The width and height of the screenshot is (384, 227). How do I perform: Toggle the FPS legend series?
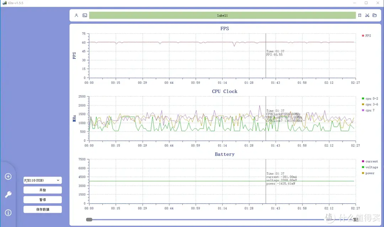pyautogui.click(x=366, y=36)
